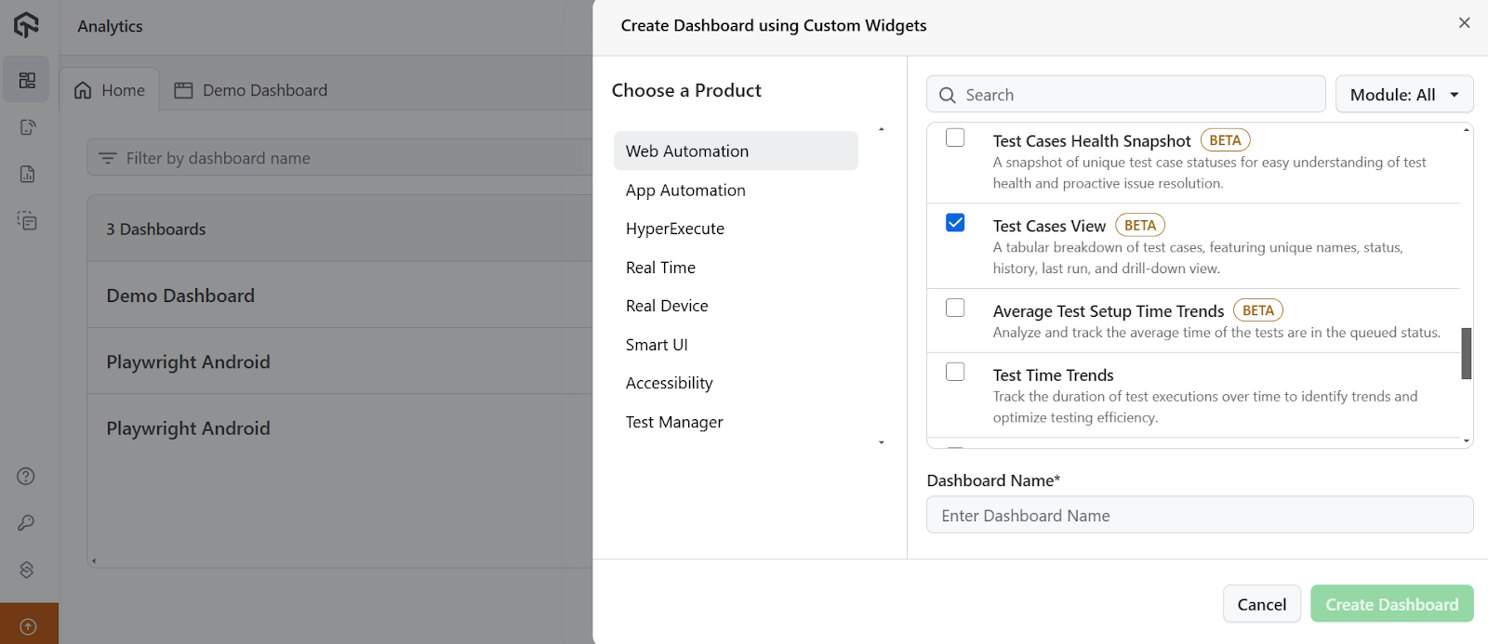Click BETA badge next to Test Cases View

(x=1140, y=225)
